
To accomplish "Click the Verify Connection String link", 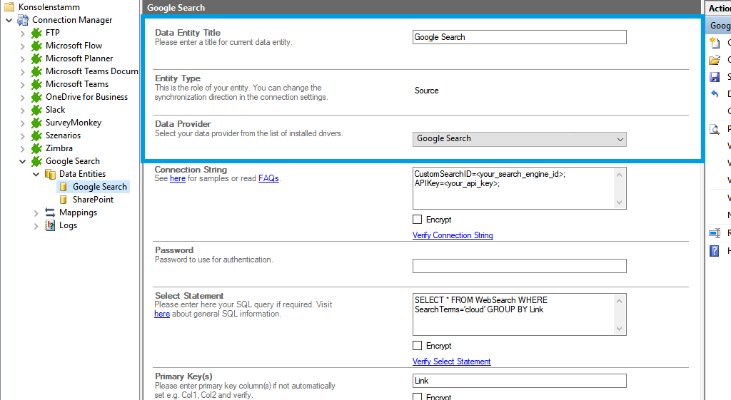I will pos(453,235).
